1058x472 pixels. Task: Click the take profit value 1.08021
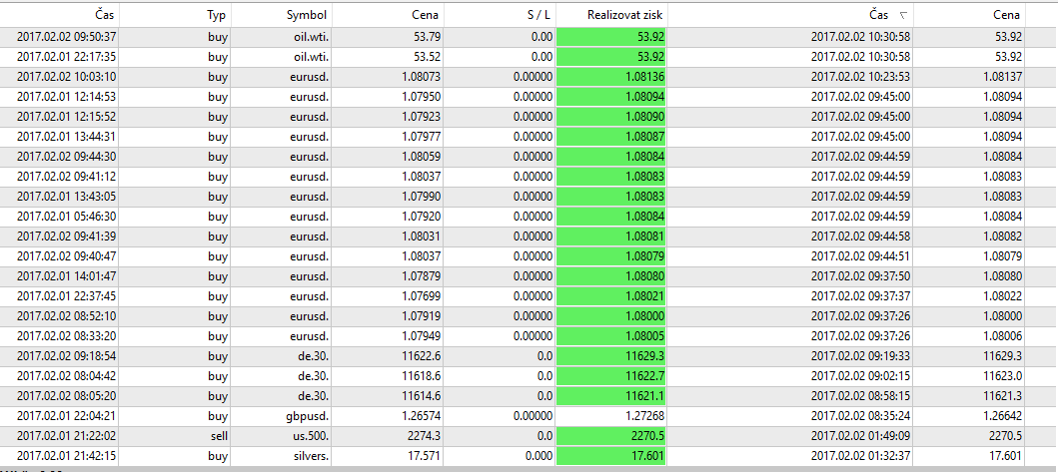(x=645, y=296)
